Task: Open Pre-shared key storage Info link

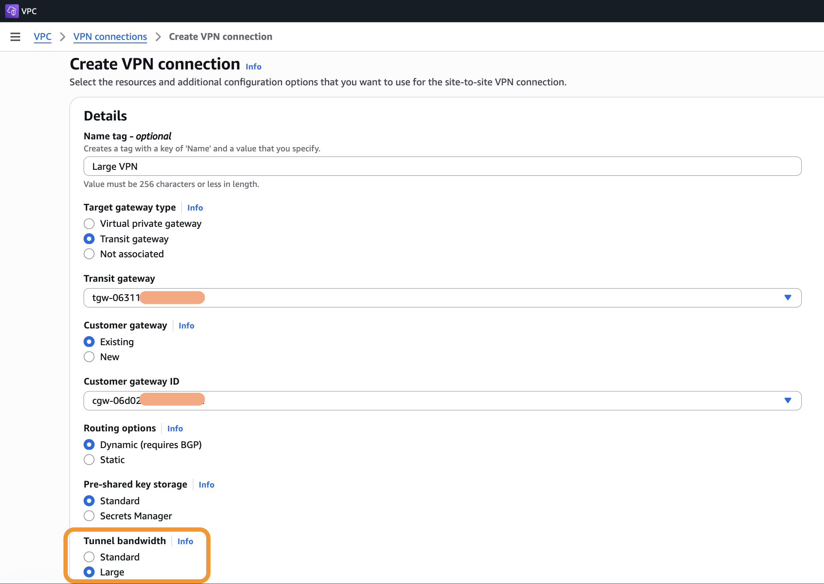Action: pyautogui.click(x=206, y=485)
